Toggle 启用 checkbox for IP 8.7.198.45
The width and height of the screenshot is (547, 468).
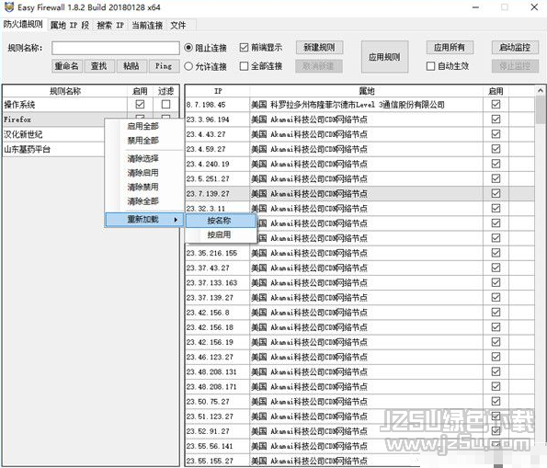coord(496,104)
